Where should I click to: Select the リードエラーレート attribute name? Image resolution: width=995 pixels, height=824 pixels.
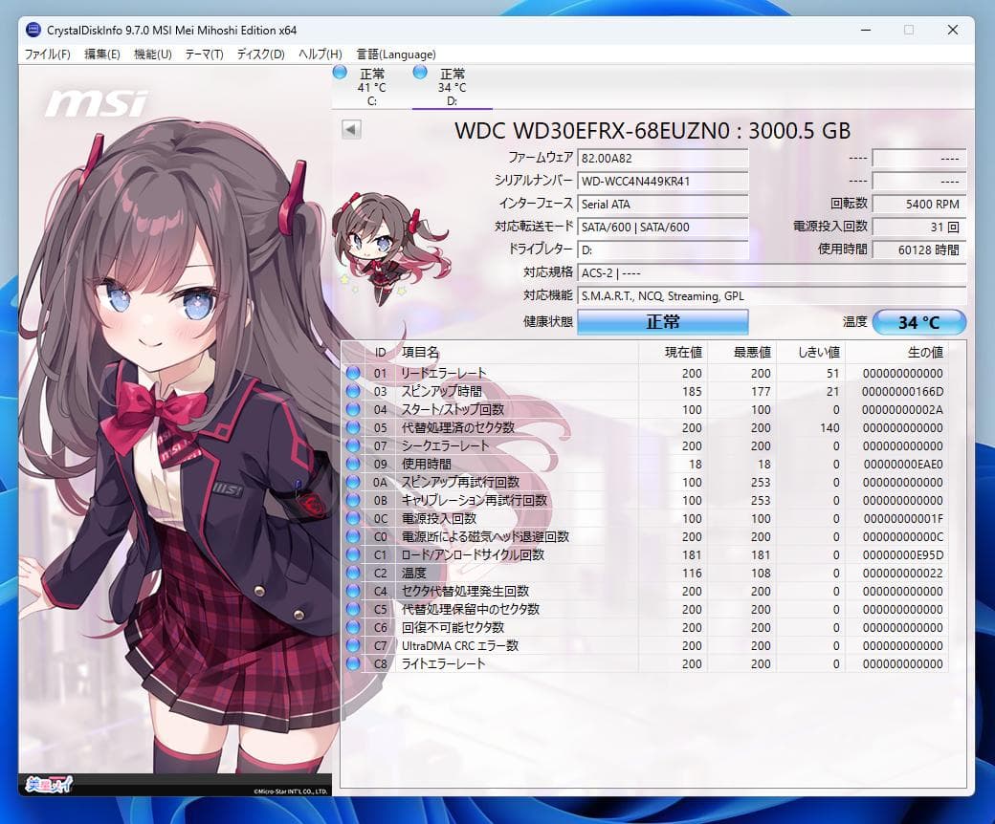[444, 374]
